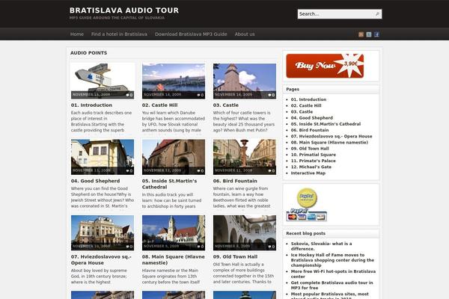This screenshot has width=449, height=299.
Task: Click the PayPal credit cards logo
Action: tap(306, 215)
